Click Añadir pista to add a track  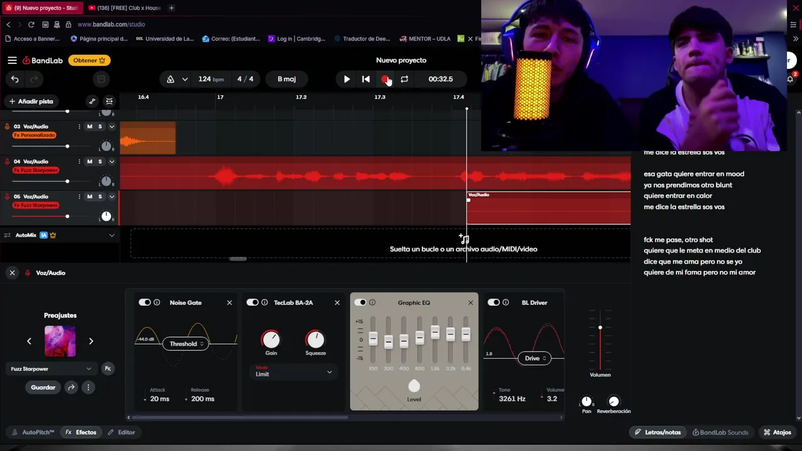[31, 101]
